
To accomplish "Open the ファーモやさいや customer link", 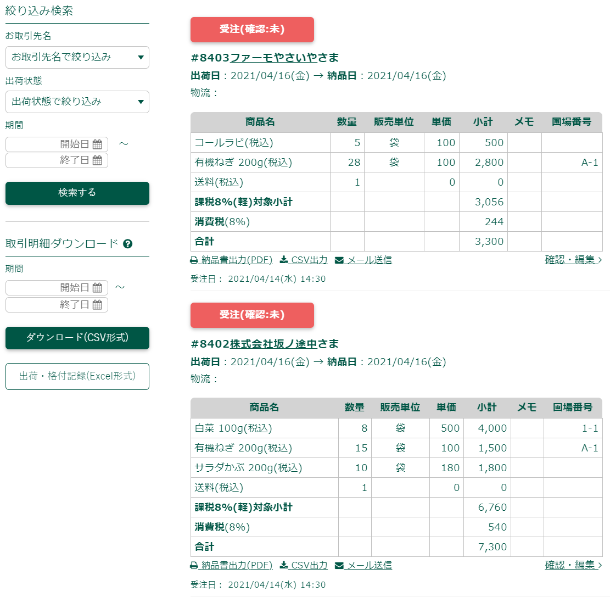I will pyautogui.click(x=274, y=58).
